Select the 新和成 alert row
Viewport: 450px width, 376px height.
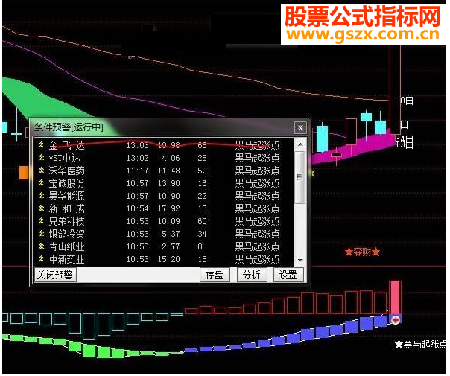pos(164,208)
